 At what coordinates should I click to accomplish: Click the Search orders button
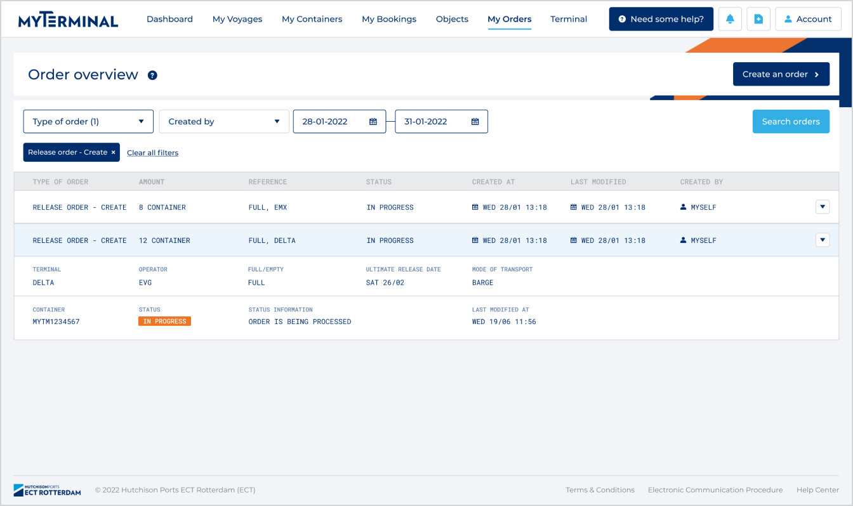click(791, 122)
